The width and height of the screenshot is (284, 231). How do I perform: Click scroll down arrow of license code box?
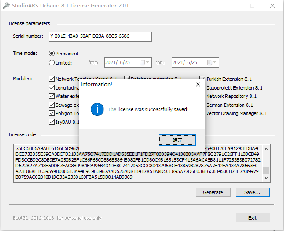tap(266, 178)
